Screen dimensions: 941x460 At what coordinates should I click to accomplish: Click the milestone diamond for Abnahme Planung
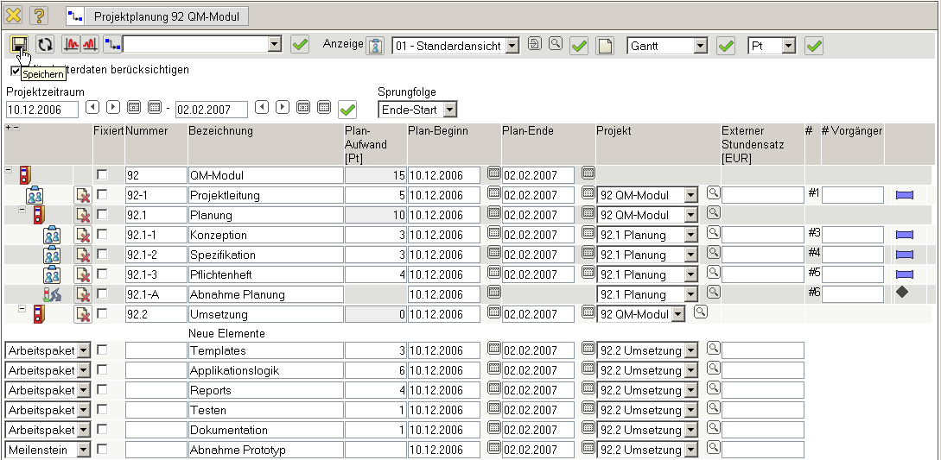click(903, 293)
